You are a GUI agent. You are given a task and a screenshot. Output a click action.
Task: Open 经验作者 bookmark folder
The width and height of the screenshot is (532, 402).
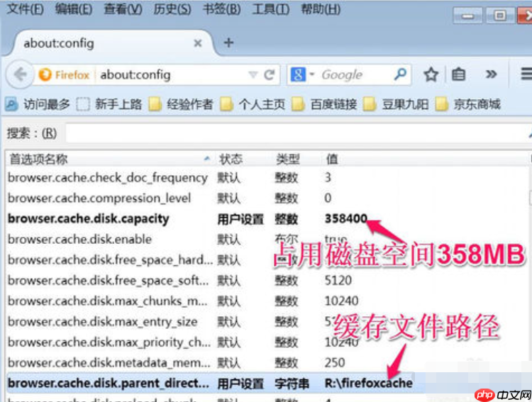[181, 104]
